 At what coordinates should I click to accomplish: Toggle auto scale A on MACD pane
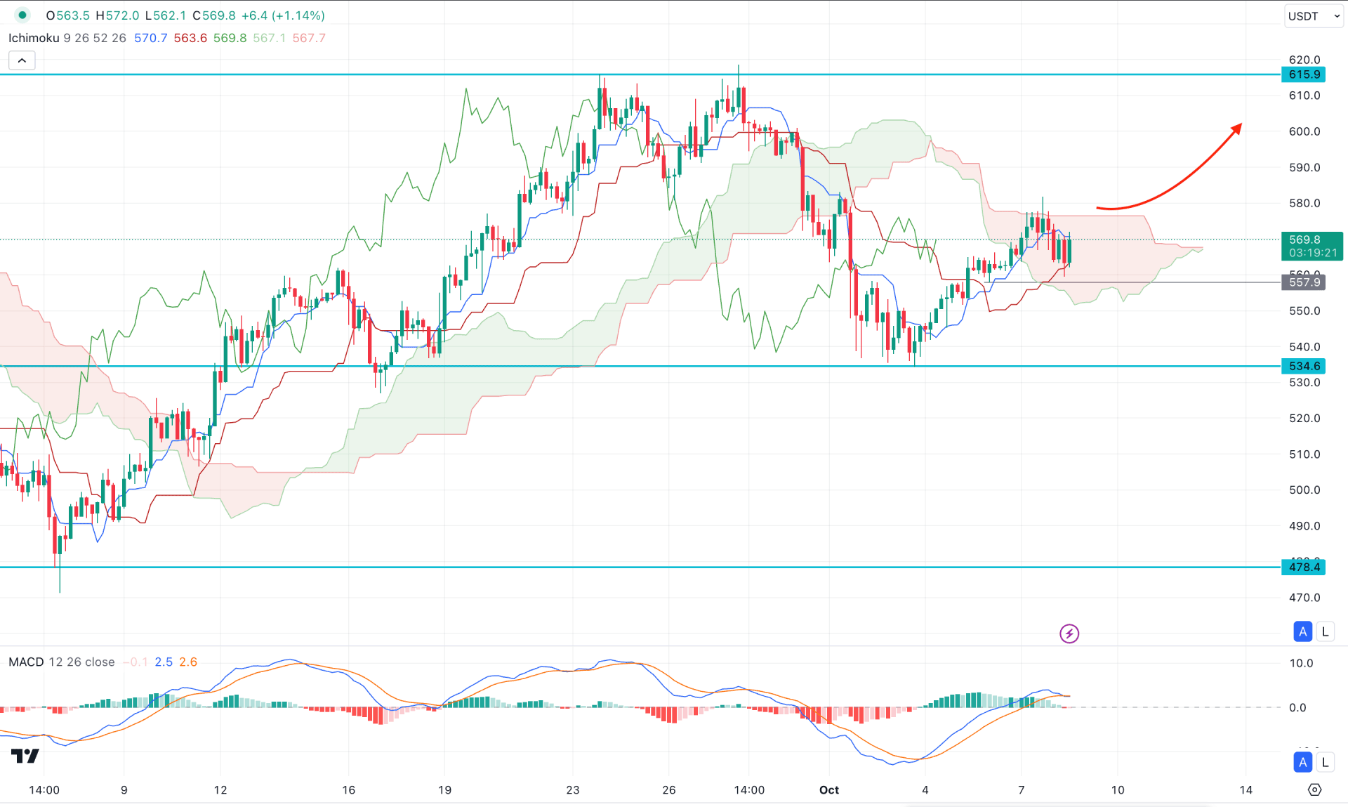click(x=1302, y=762)
